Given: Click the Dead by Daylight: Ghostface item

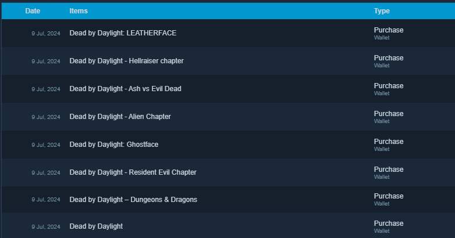Looking at the screenshot, I should click(114, 145).
